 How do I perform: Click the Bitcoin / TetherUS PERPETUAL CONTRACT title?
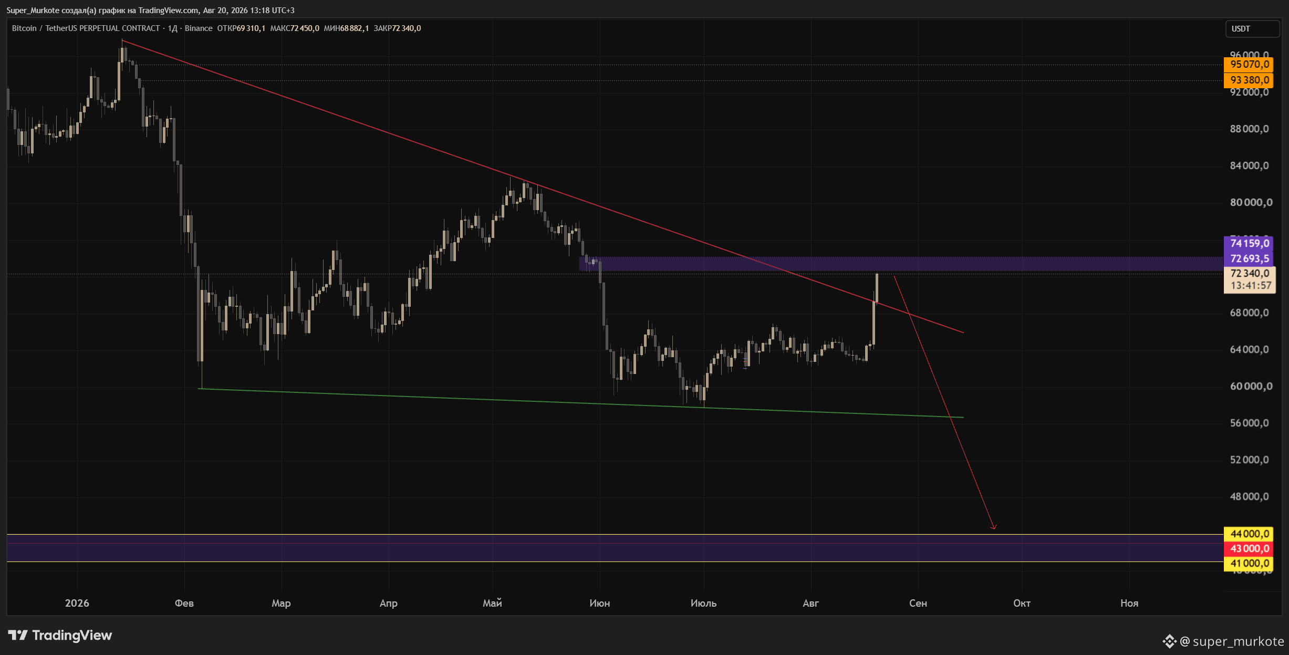pyautogui.click(x=86, y=28)
